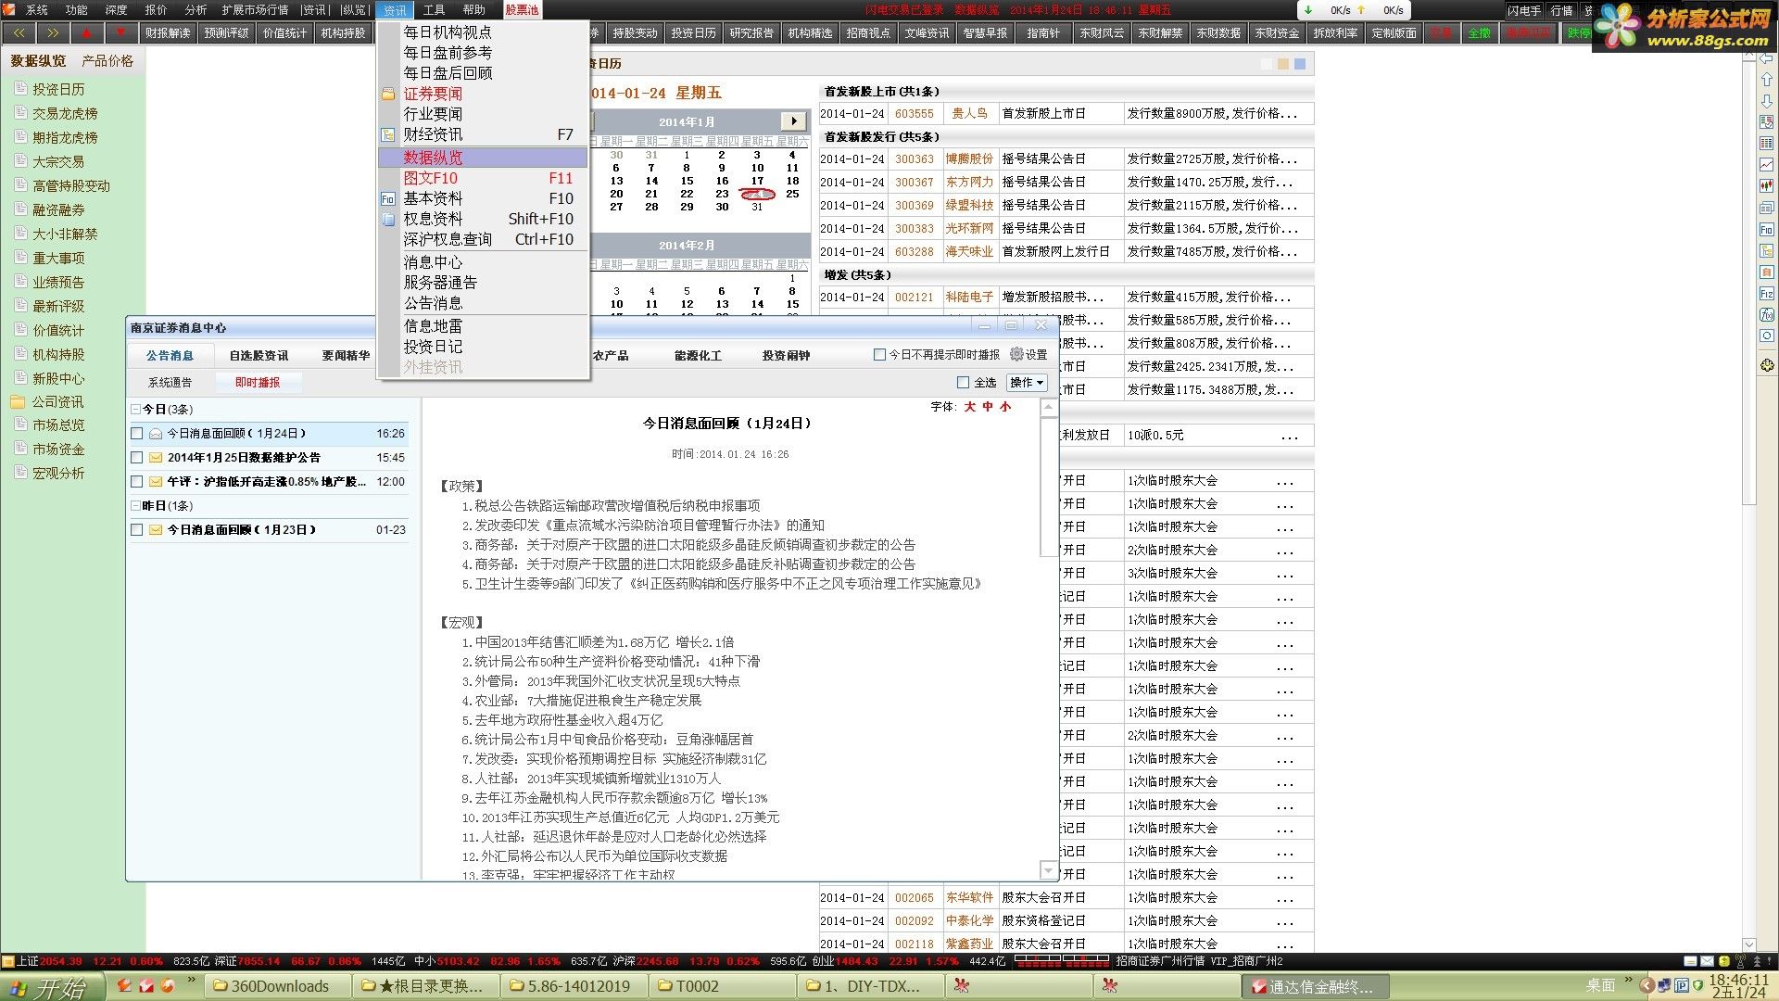Click the up-arrow icon in right sidebar

point(1767,81)
